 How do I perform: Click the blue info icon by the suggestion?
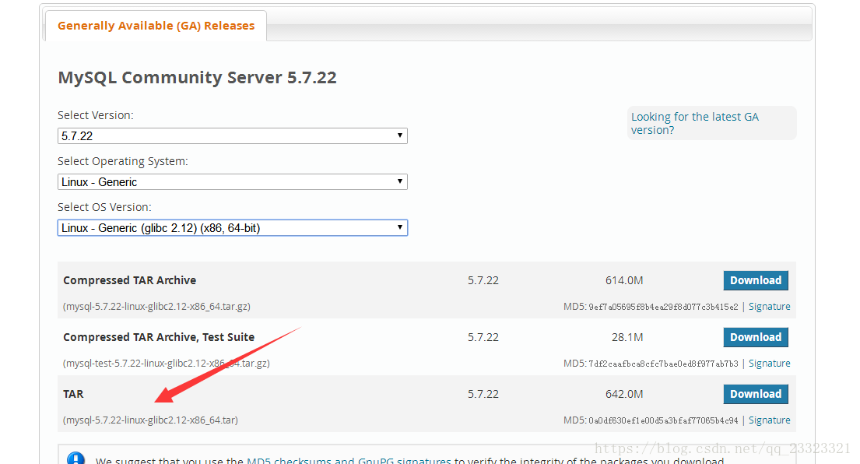[75, 459]
